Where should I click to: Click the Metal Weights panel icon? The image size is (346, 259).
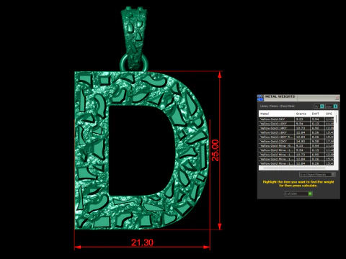click(260, 98)
